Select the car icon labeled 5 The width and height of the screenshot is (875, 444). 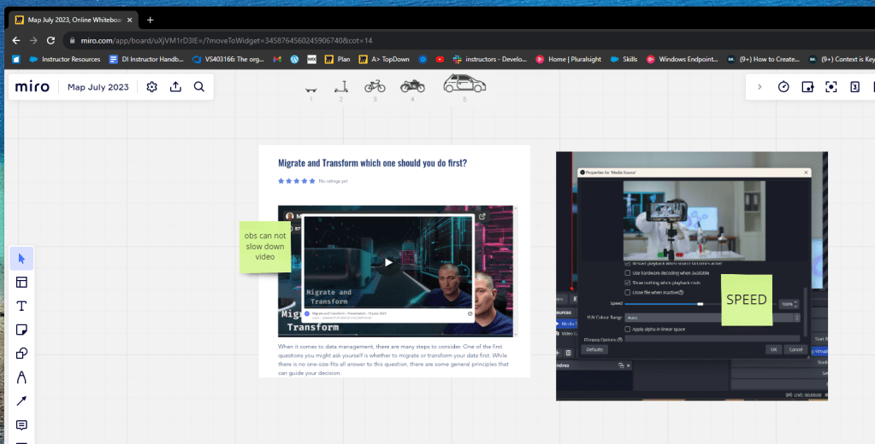tap(464, 84)
